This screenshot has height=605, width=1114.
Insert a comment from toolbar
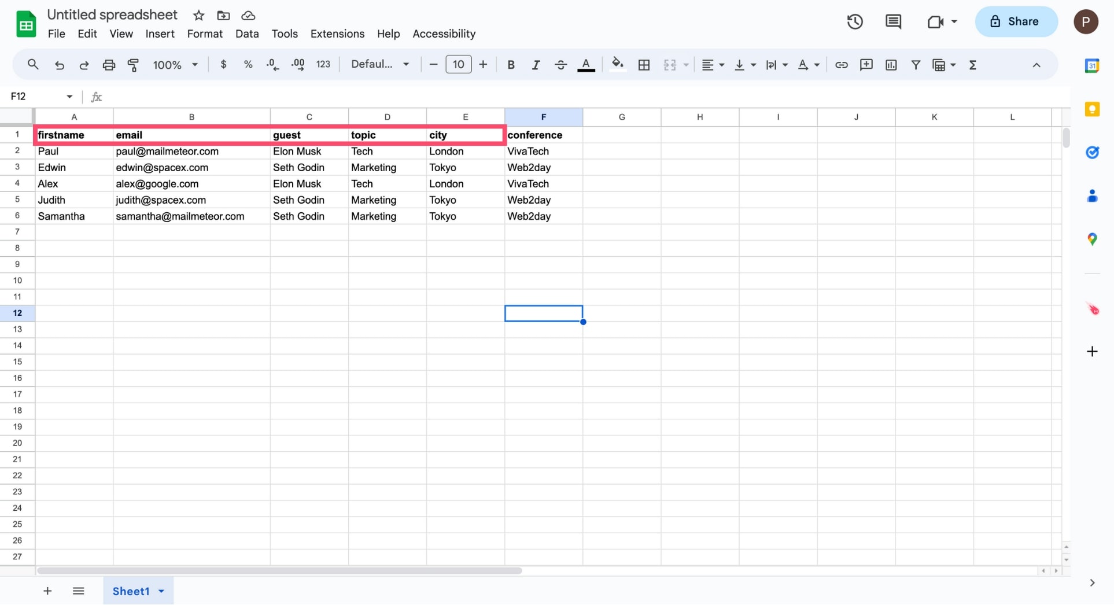click(x=866, y=65)
